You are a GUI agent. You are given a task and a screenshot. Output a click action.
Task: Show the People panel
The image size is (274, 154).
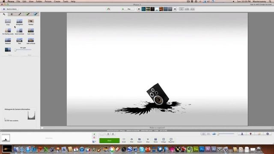coord(242,134)
